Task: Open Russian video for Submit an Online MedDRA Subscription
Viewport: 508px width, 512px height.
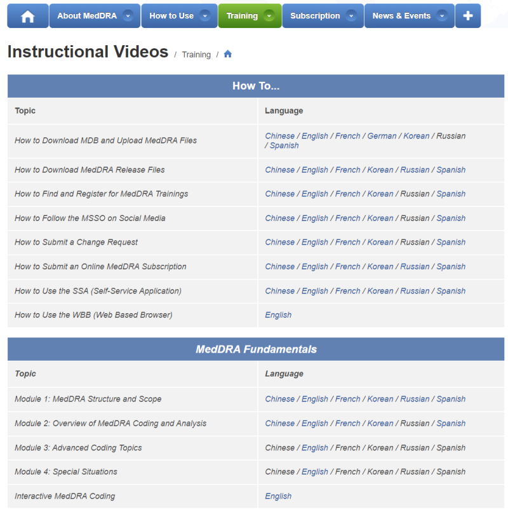Action: (415, 267)
